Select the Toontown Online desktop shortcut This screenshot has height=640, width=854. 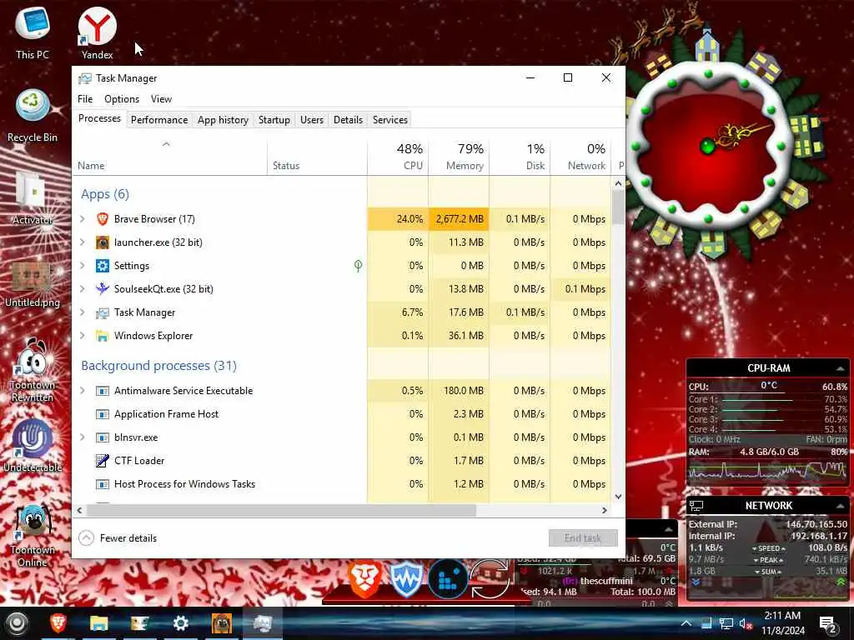33,536
